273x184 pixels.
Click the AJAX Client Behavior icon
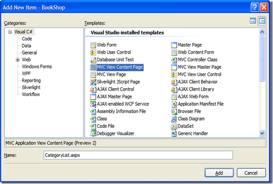click(174, 82)
